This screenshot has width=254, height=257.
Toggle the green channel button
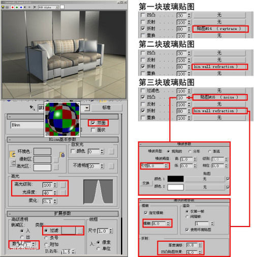(x=17, y=7)
